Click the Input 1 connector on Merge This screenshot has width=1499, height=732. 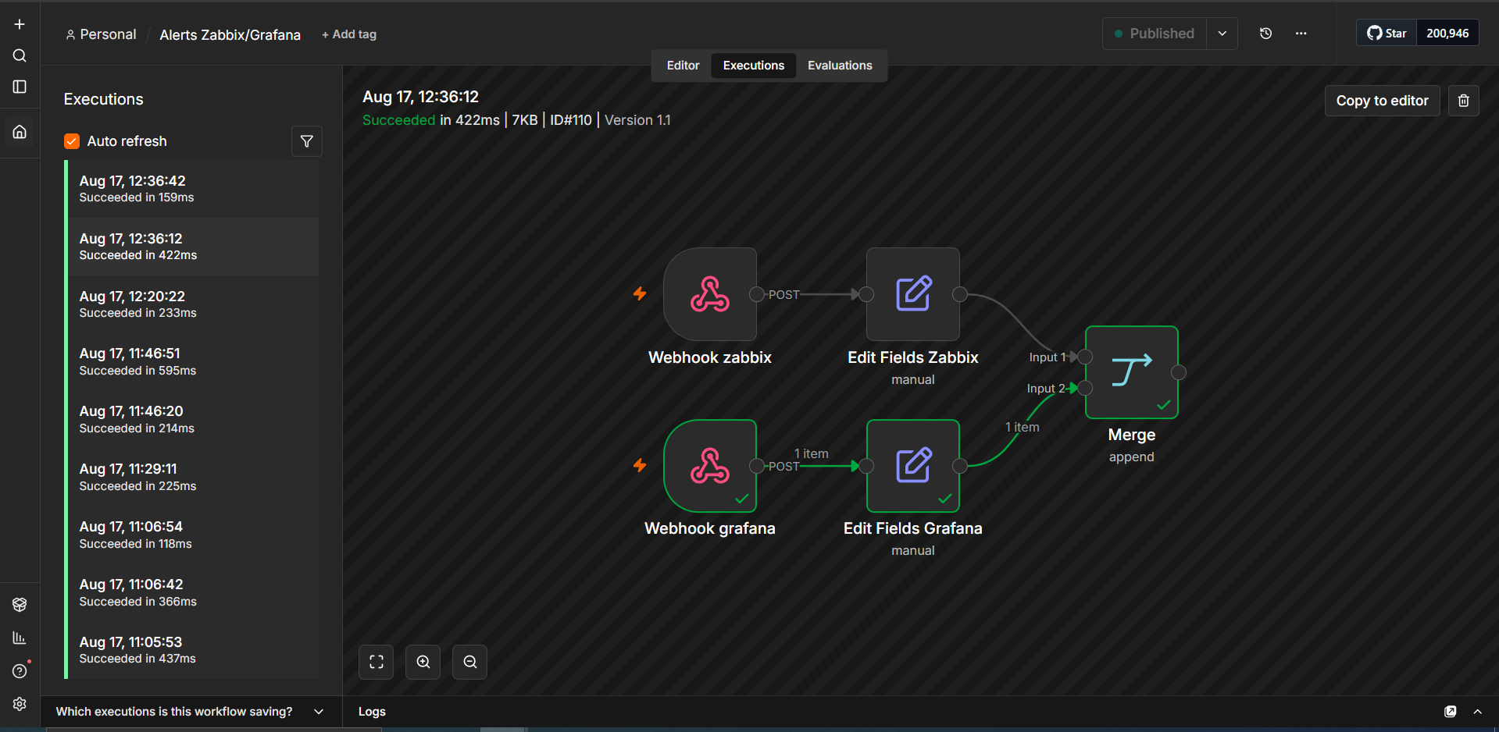(x=1085, y=357)
